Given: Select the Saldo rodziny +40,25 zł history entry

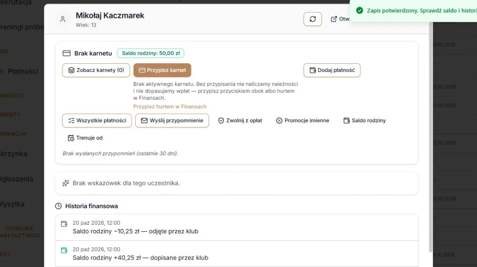Looking at the screenshot, I should 237,253.
